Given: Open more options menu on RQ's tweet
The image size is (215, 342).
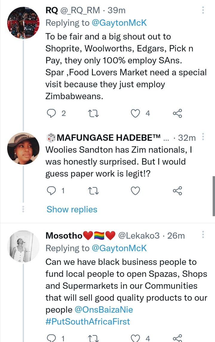Looking at the screenshot, I should (203, 10).
